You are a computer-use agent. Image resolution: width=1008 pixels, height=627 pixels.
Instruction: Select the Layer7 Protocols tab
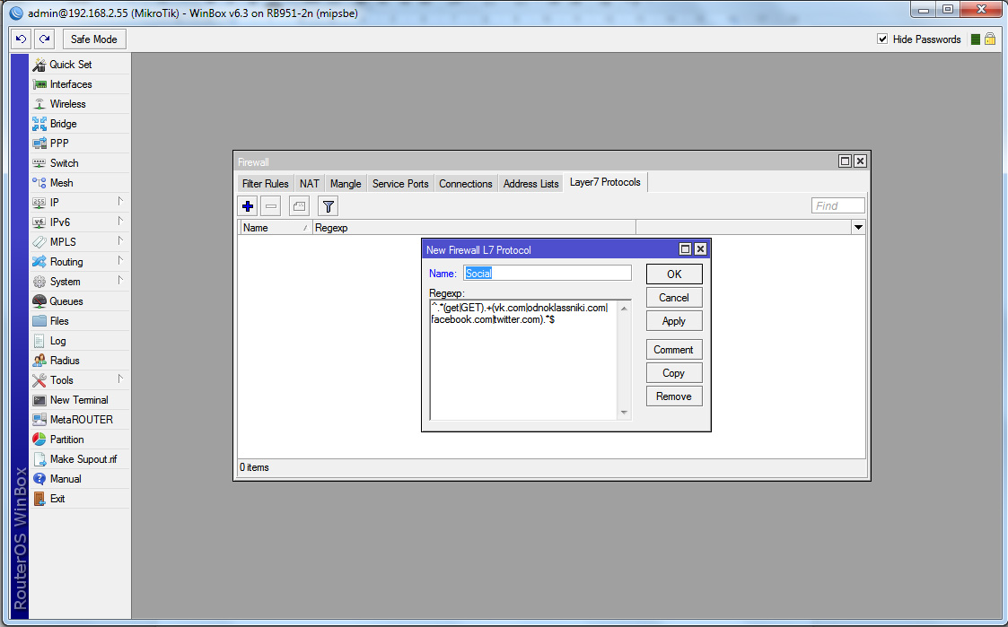(605, 182)
